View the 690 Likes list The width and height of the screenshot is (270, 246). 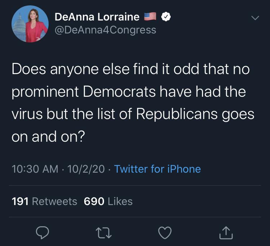pyautogui.click(x=108, y=201)
